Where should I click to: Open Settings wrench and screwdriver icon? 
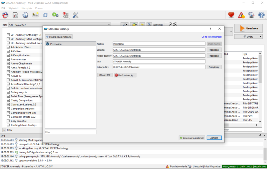point(75,15)
